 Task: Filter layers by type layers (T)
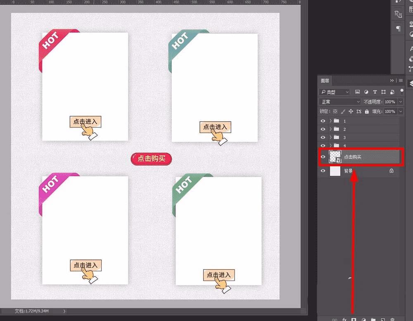click(x=375, y=92)
